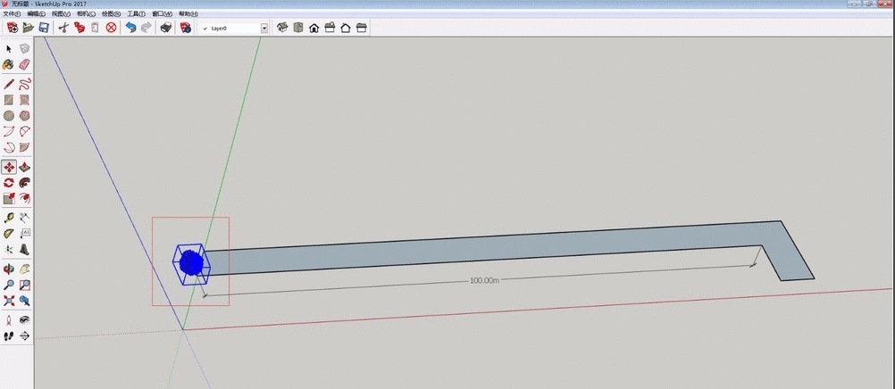
Task: Activate the Line pencil tool
Action: (9, 84)
